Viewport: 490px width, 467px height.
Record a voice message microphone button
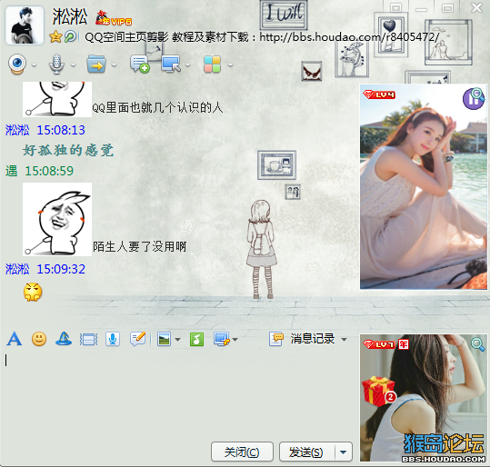[113, 339]
